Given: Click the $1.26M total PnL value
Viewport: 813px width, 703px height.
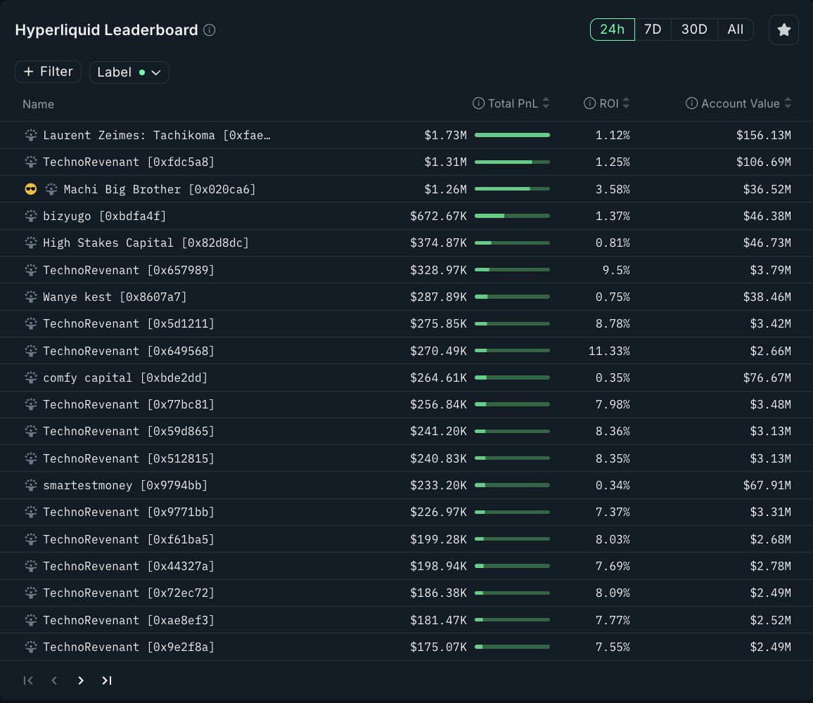Looking at the screenshot, I should pyautogui.click(x=445, y=189).
